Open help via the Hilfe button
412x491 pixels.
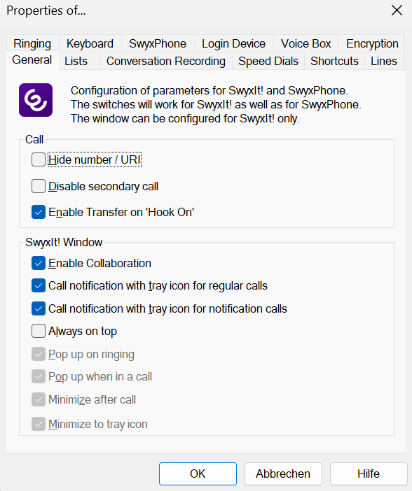click(x=369, y=474)
